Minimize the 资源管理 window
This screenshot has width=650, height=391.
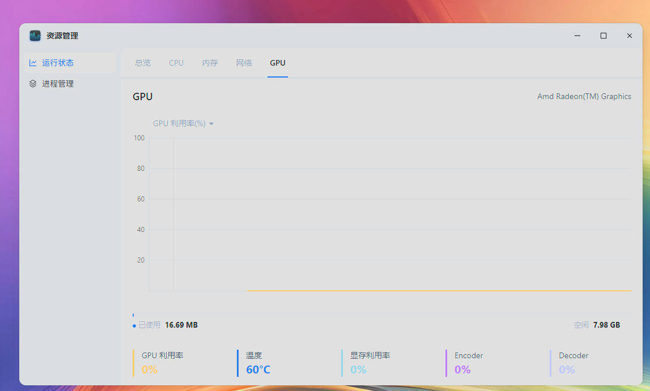point(577,36)
